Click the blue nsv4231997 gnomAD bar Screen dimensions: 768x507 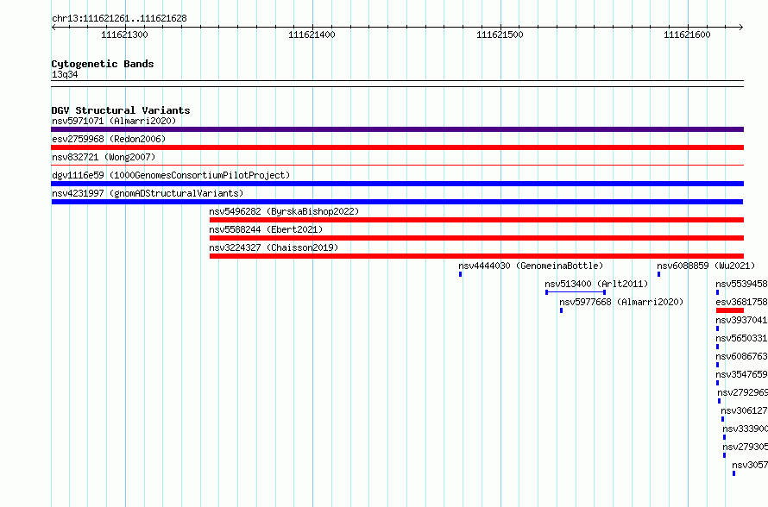(x=397, y=202)
